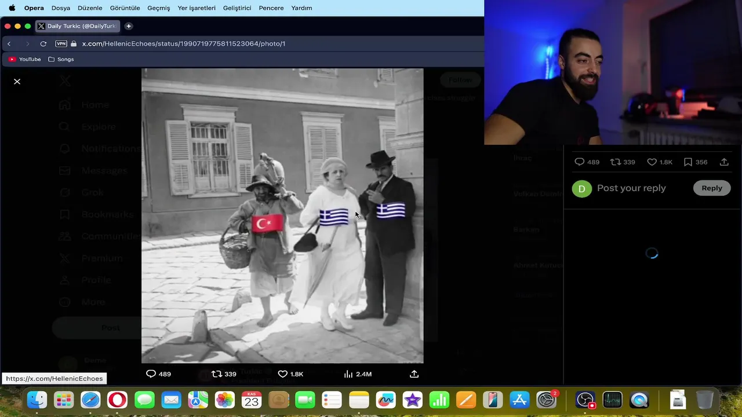
Task: Open the Pencere menu
Action: [271, 8]
